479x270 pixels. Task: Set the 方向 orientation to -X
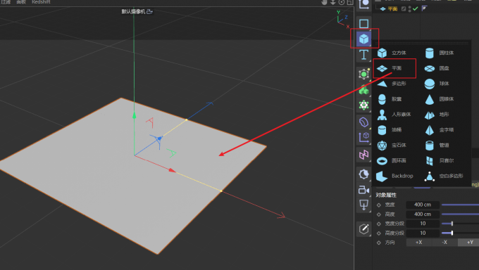coord(444,243)
